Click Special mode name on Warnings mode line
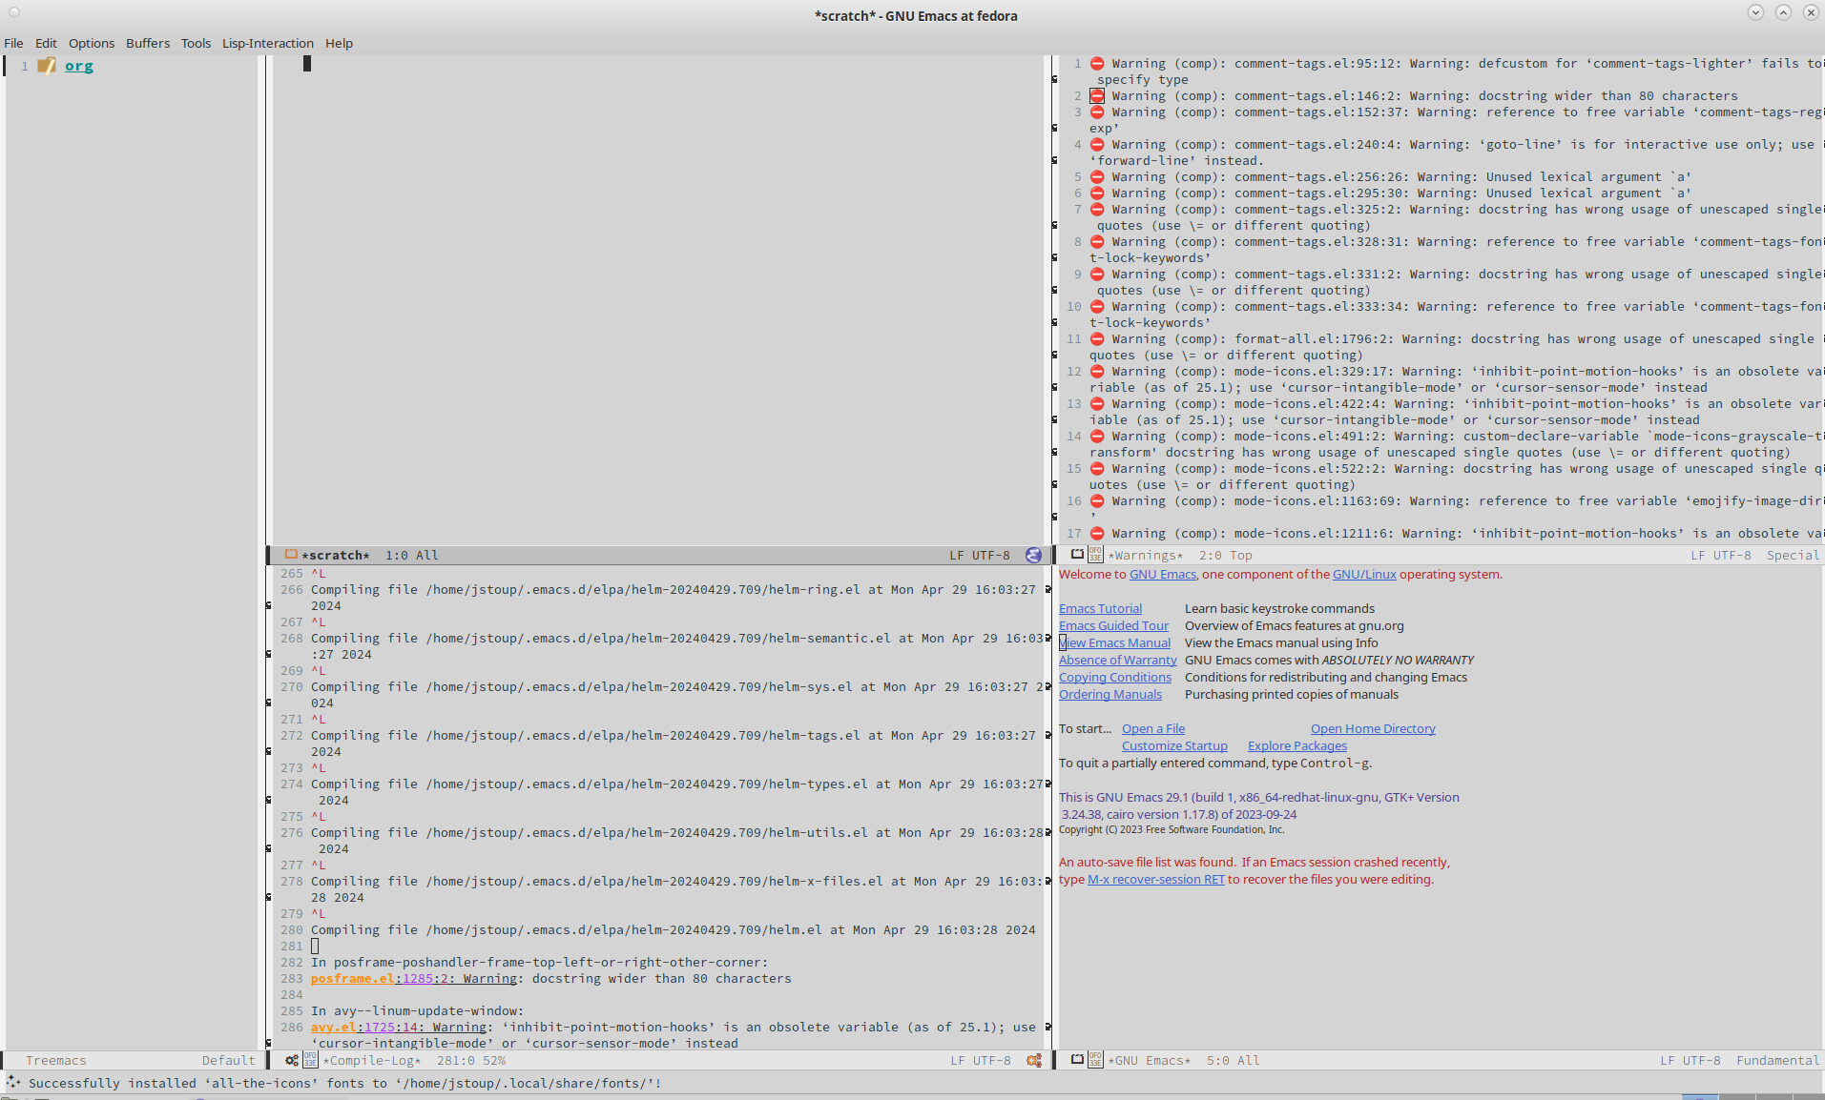The image size is (1825, 1100). pos(1793,555)
